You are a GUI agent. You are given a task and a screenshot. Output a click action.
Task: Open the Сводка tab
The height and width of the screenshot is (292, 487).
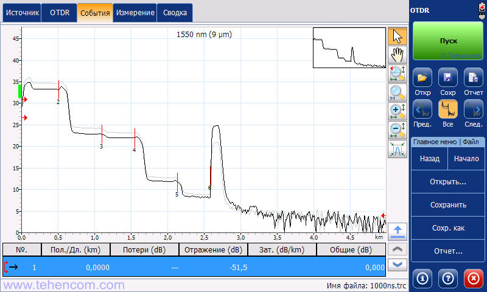(175, 13)
